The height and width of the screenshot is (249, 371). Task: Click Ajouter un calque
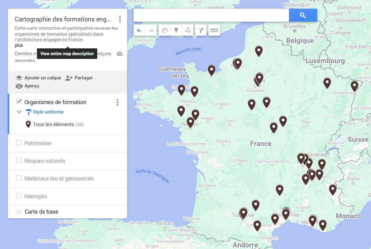(x=39, y=78)
